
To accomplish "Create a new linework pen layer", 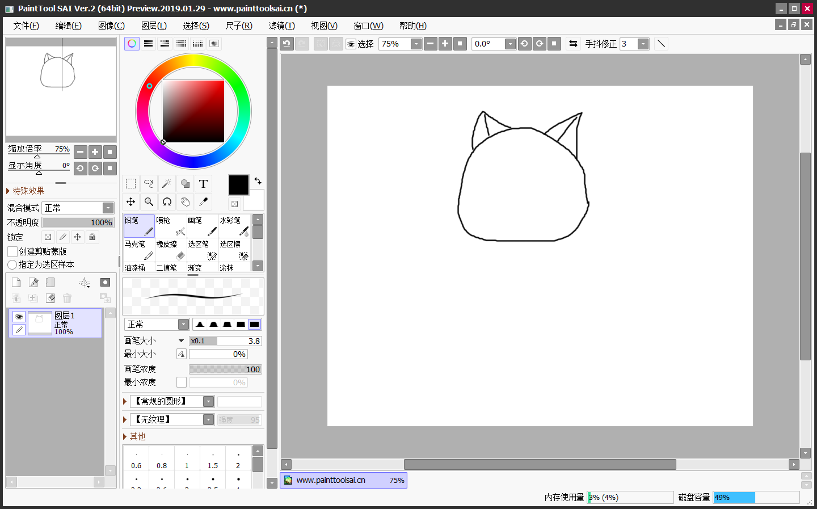I will coord(33,283).
